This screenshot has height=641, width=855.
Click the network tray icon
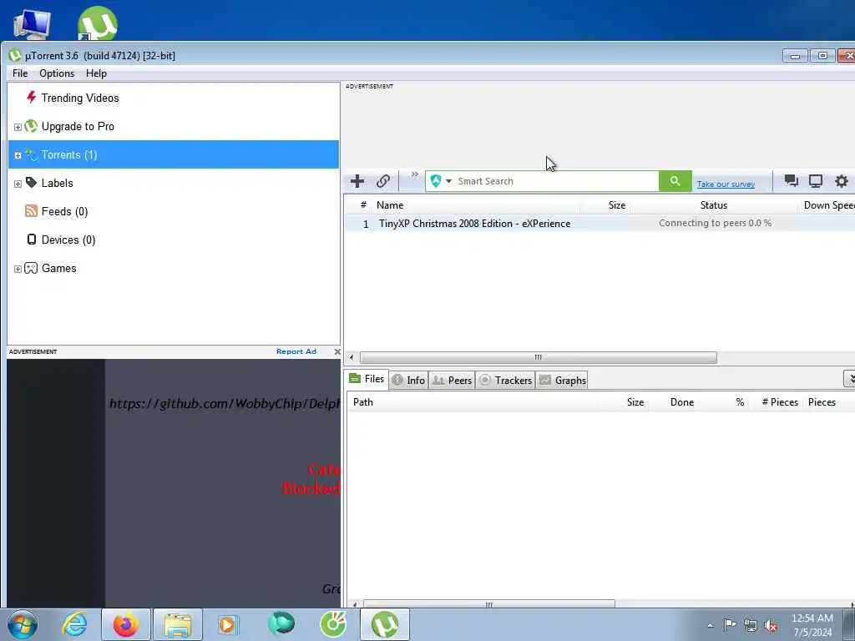point(751,625)
